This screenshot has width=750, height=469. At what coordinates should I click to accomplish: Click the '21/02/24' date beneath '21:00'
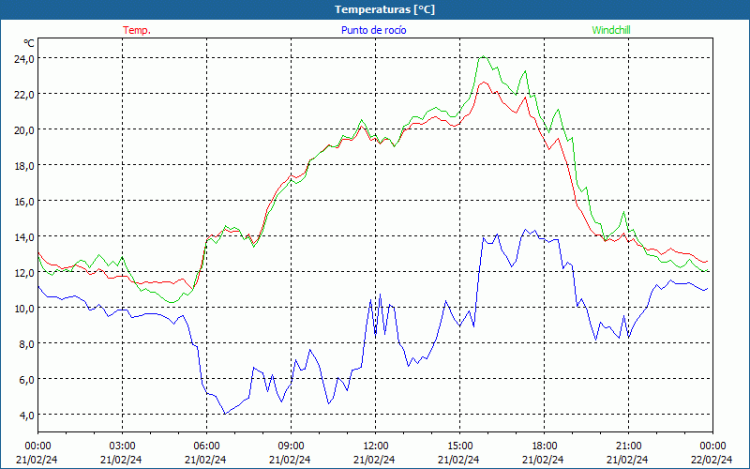[627, 460]
